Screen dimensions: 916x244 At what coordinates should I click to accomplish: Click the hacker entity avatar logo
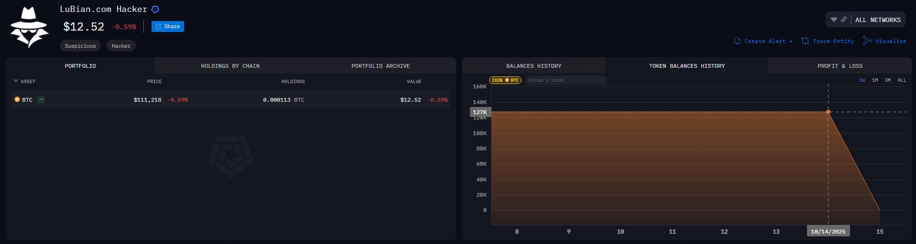[29, 28]
